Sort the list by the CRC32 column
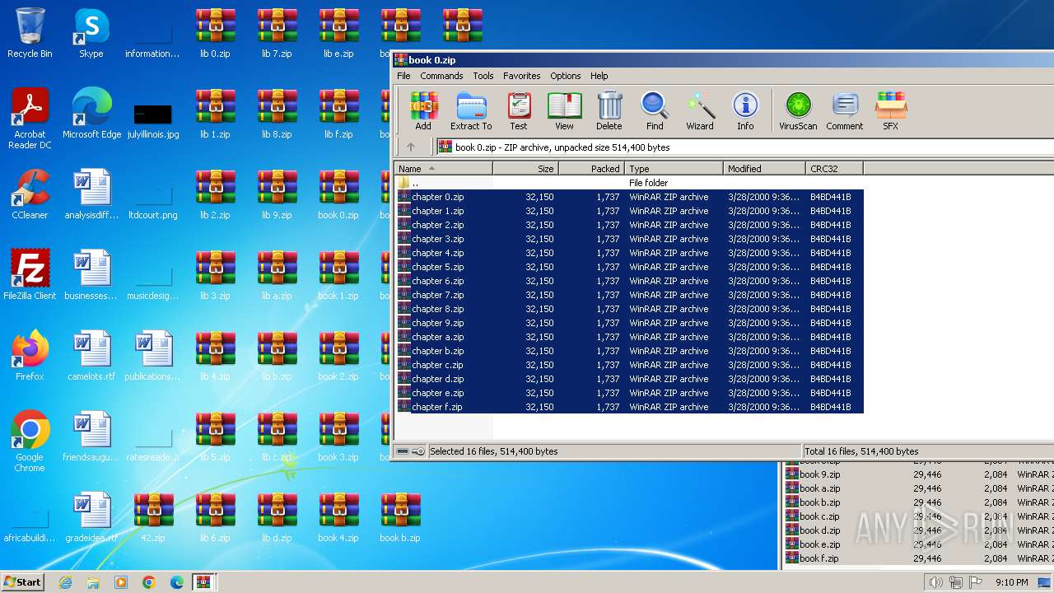Image resolution: width=1054 pixels, height=593 pixels. [x=835, y=169]
